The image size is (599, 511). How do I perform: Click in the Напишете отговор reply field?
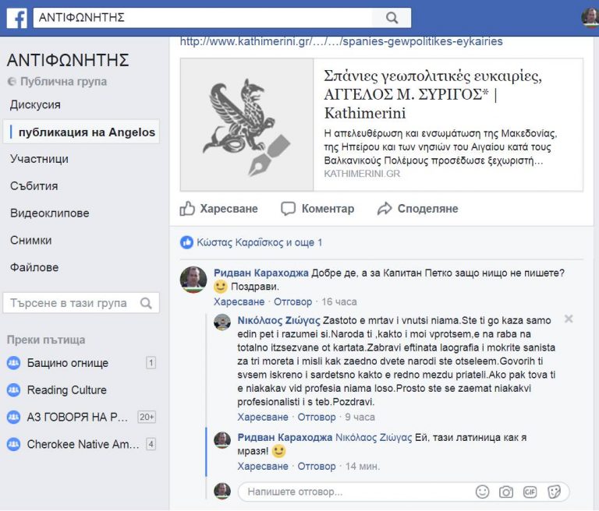tap(351, 492)
